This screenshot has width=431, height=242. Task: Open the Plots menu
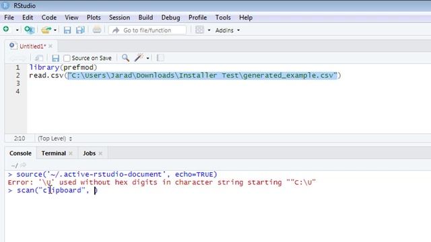coord(94,17)
